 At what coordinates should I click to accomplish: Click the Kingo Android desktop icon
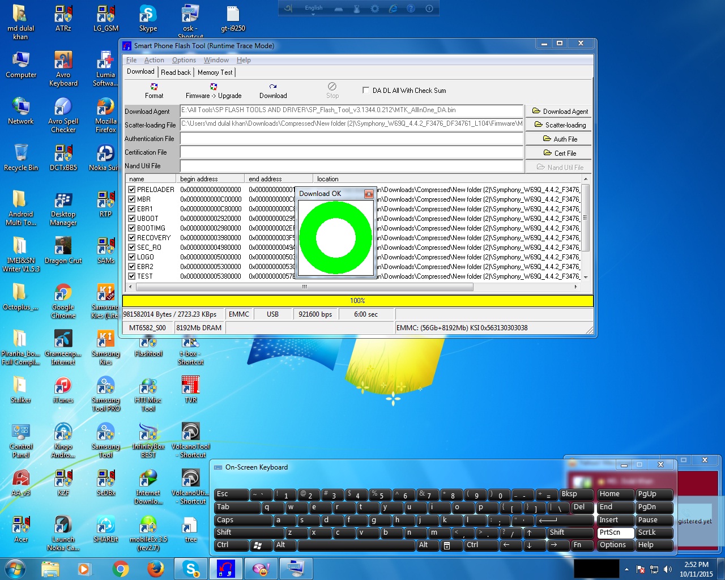point(63,441)
